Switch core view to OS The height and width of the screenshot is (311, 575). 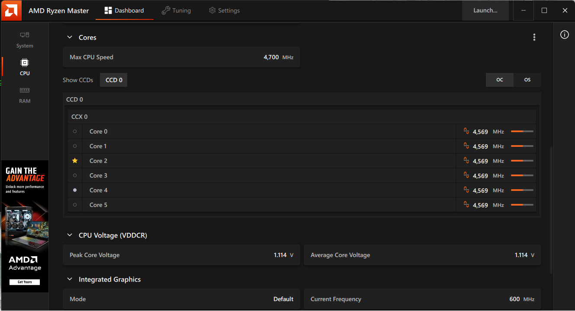pyautogui.click(x=527, y=80)
